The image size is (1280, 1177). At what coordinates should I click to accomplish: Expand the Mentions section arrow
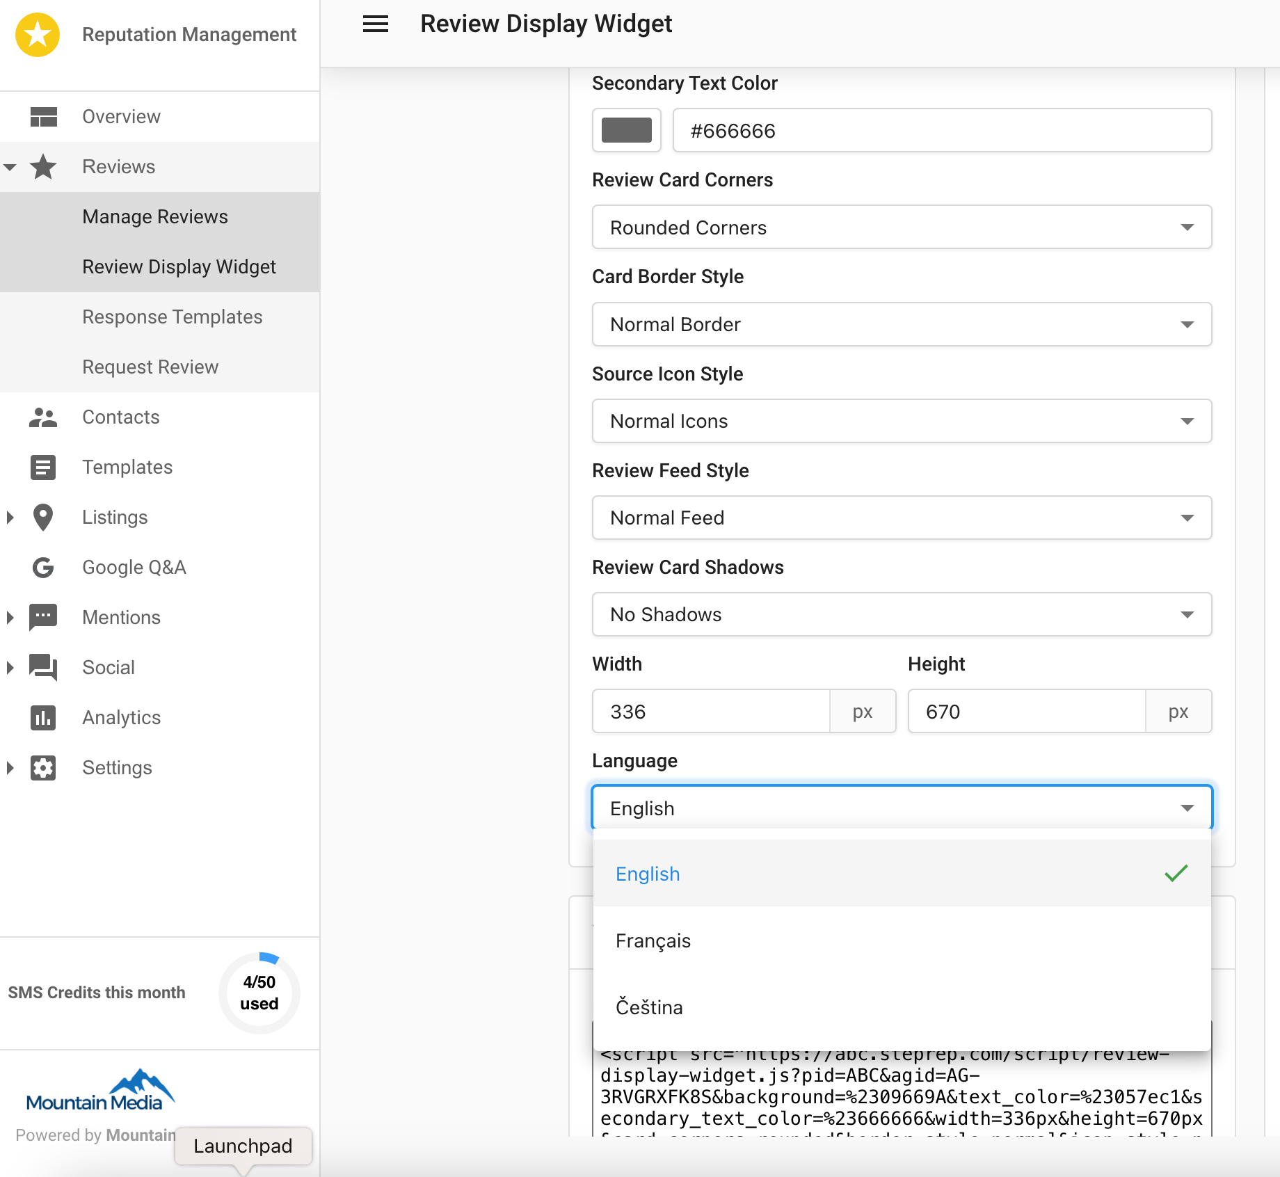tap(10, 618)
